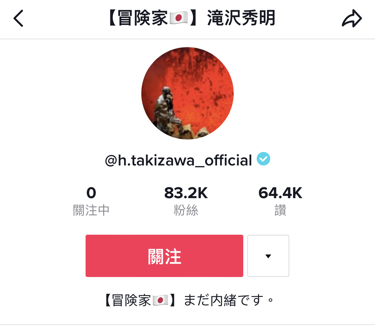The width and height of the screenshot is (375, 328).
Task: Click the page title 滝沢秀明
Action: 241,18
